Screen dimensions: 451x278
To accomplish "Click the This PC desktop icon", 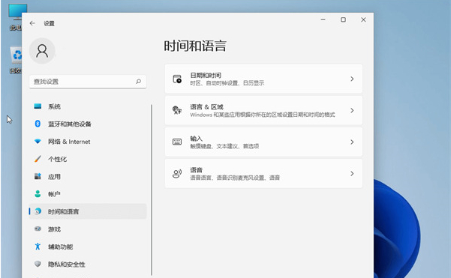I will [15, 16].
